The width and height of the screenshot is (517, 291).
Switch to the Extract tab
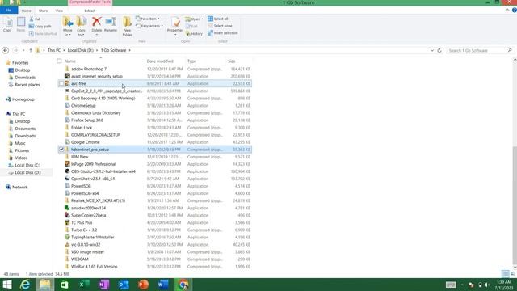[90, 11]
